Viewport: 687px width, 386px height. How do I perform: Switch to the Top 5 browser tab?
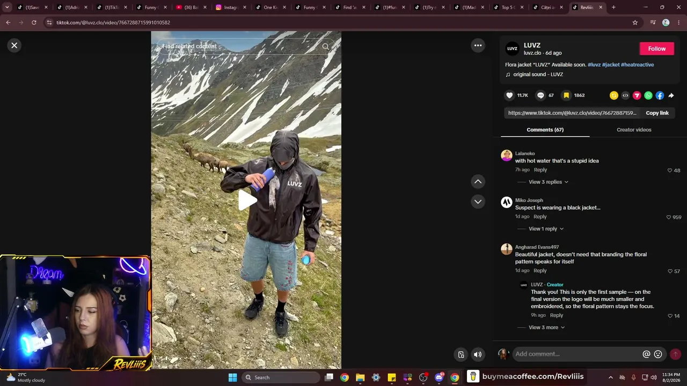click(508, 8)
